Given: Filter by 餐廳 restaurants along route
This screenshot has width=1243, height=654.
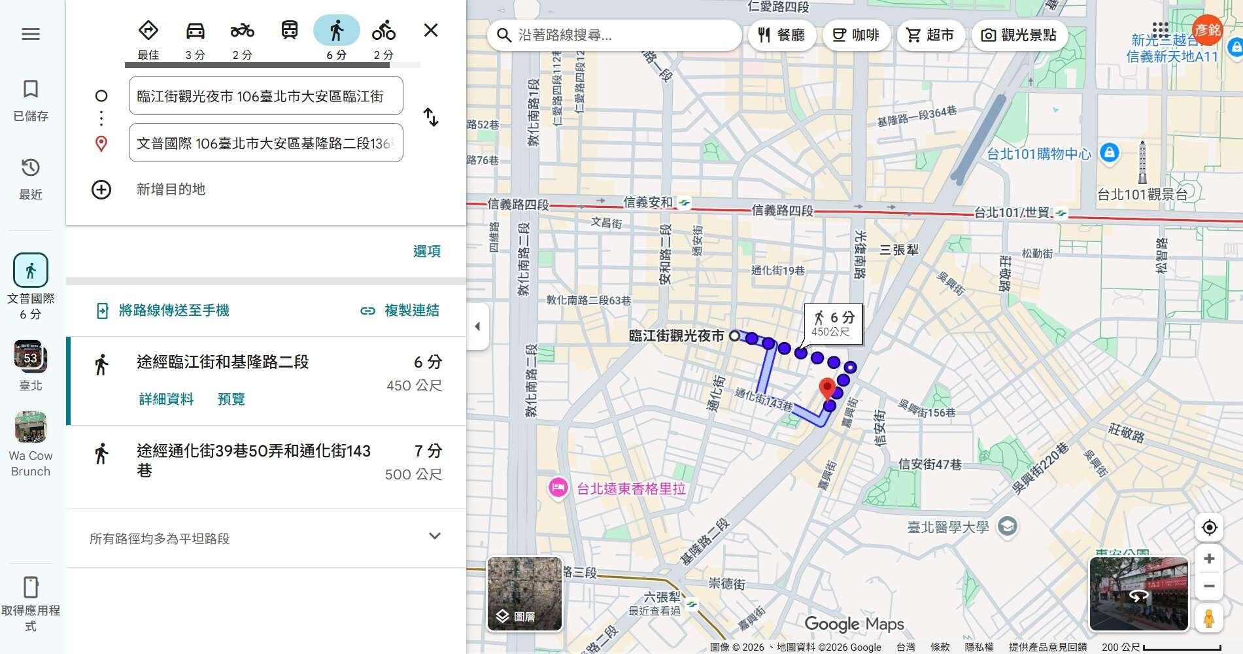Looking at the screenshot, I should [781, 35].
